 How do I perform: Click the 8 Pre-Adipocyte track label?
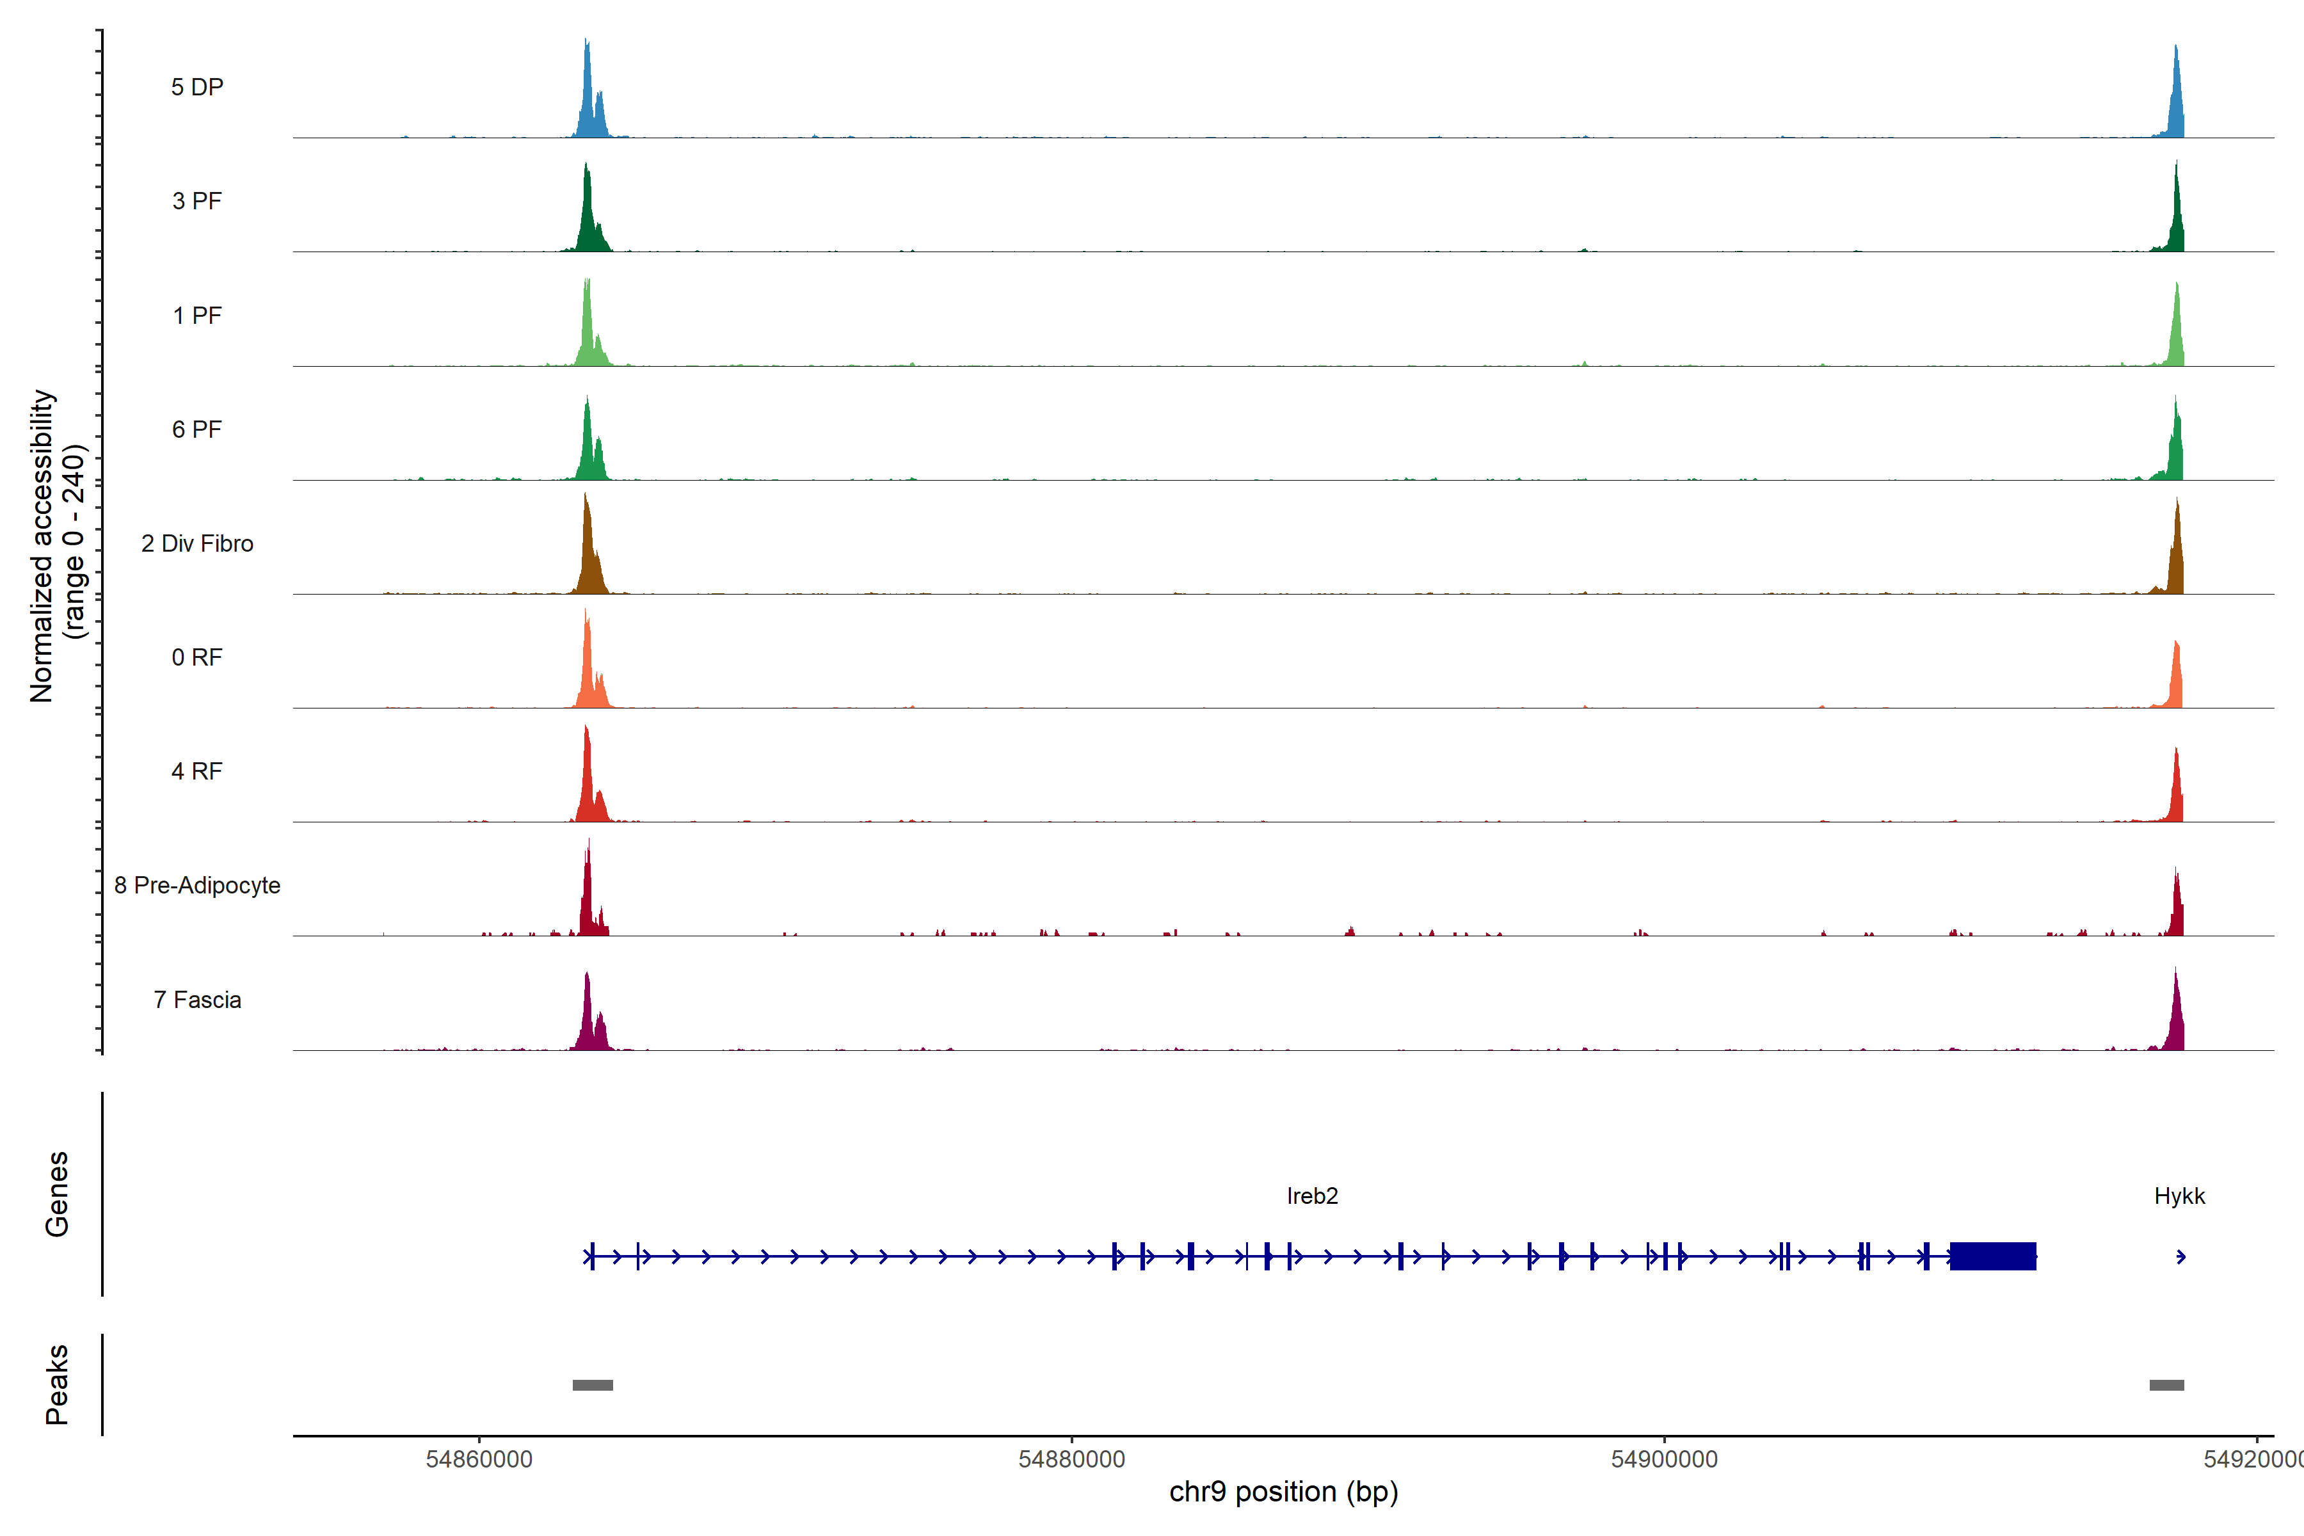tap(197, 886)
